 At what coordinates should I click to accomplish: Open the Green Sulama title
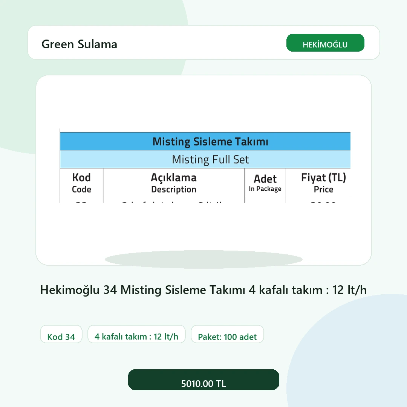point(80,44)
